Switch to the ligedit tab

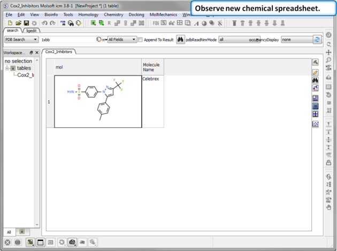pyautogui.click(x=32, y=31)
